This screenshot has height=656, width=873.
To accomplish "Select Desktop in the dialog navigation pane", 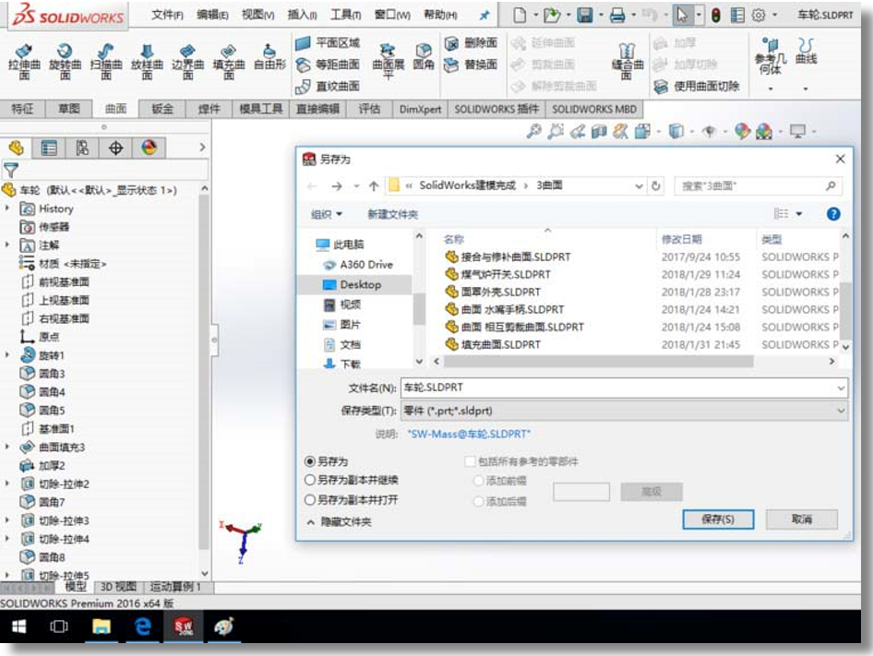I will coord(355,284).
